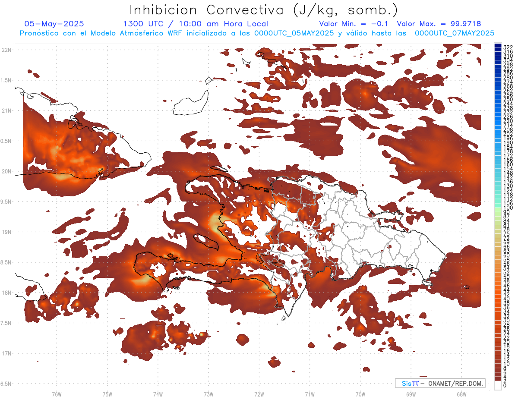This screenshot has width=518, height=400.
Task: Click the "75W" longitude label
Action: (107, 394)
